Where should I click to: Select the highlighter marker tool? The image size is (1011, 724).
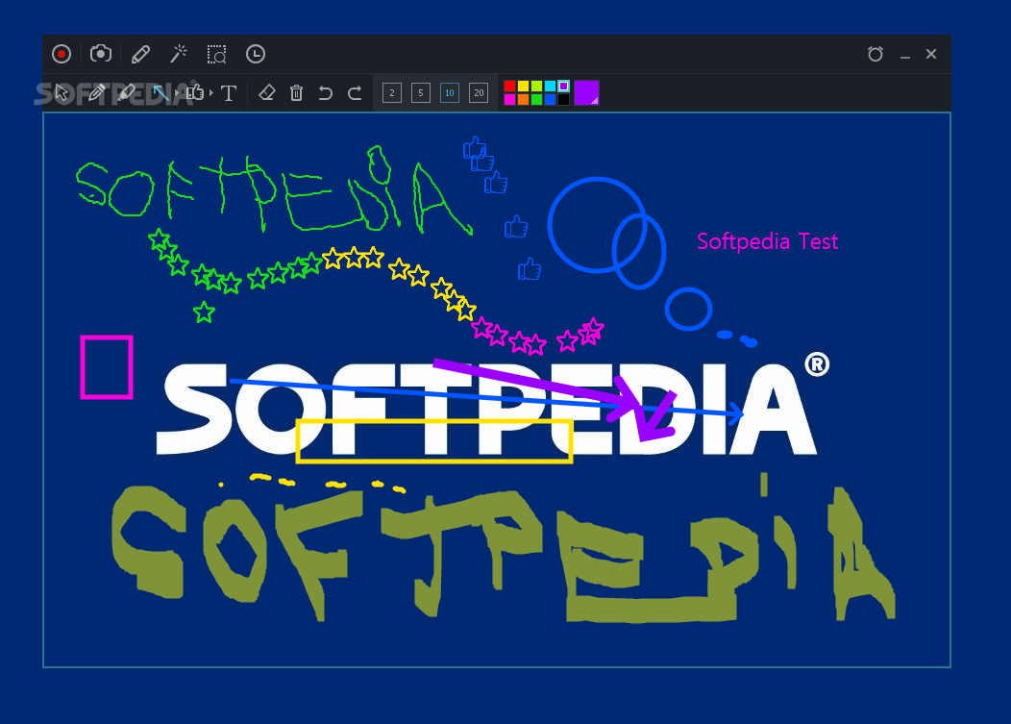[x=127, y=93]
